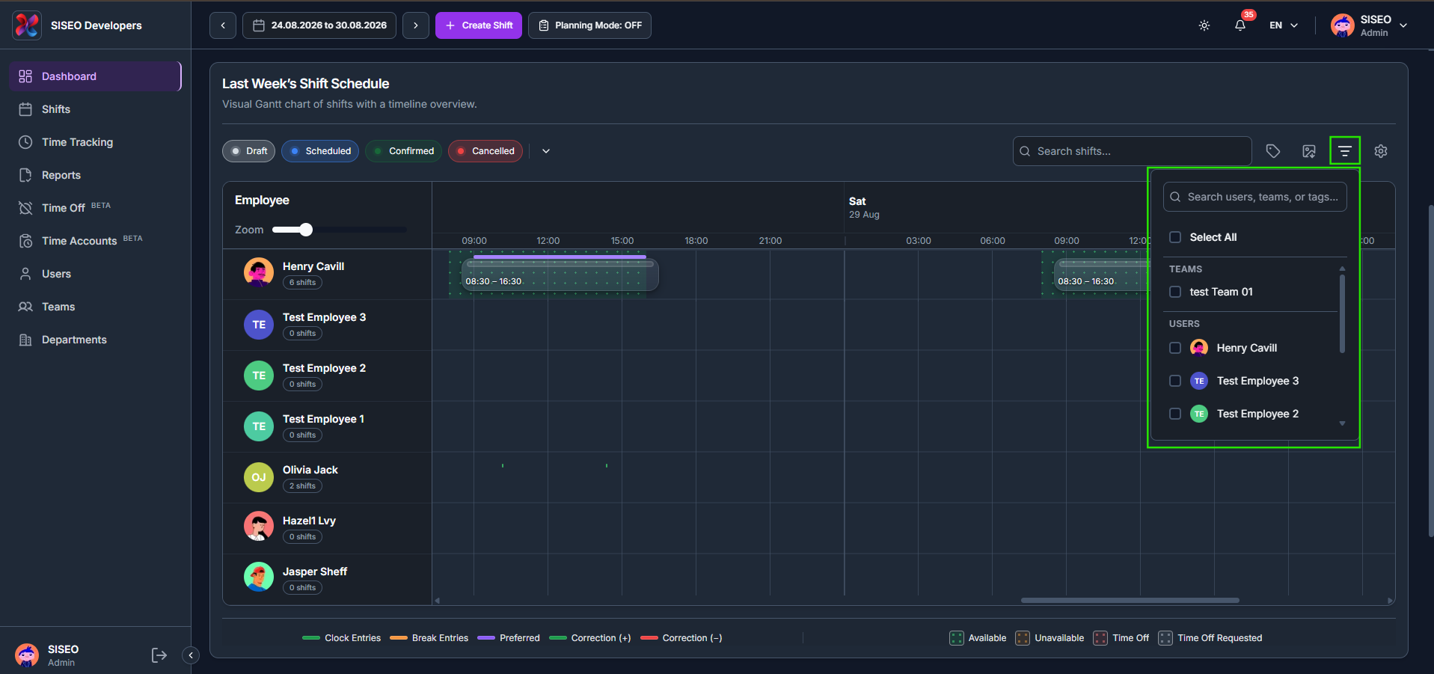Click the Gantt chart horizontal scrollbar

click(x=1130, y=600)
